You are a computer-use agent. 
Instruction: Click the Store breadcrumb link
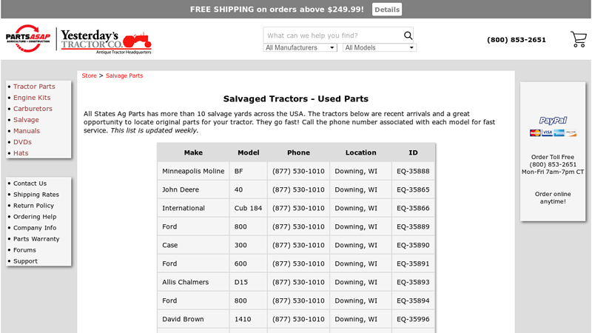[89, 75]
